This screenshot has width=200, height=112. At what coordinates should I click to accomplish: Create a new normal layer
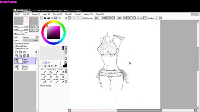(x=17, y=52)
